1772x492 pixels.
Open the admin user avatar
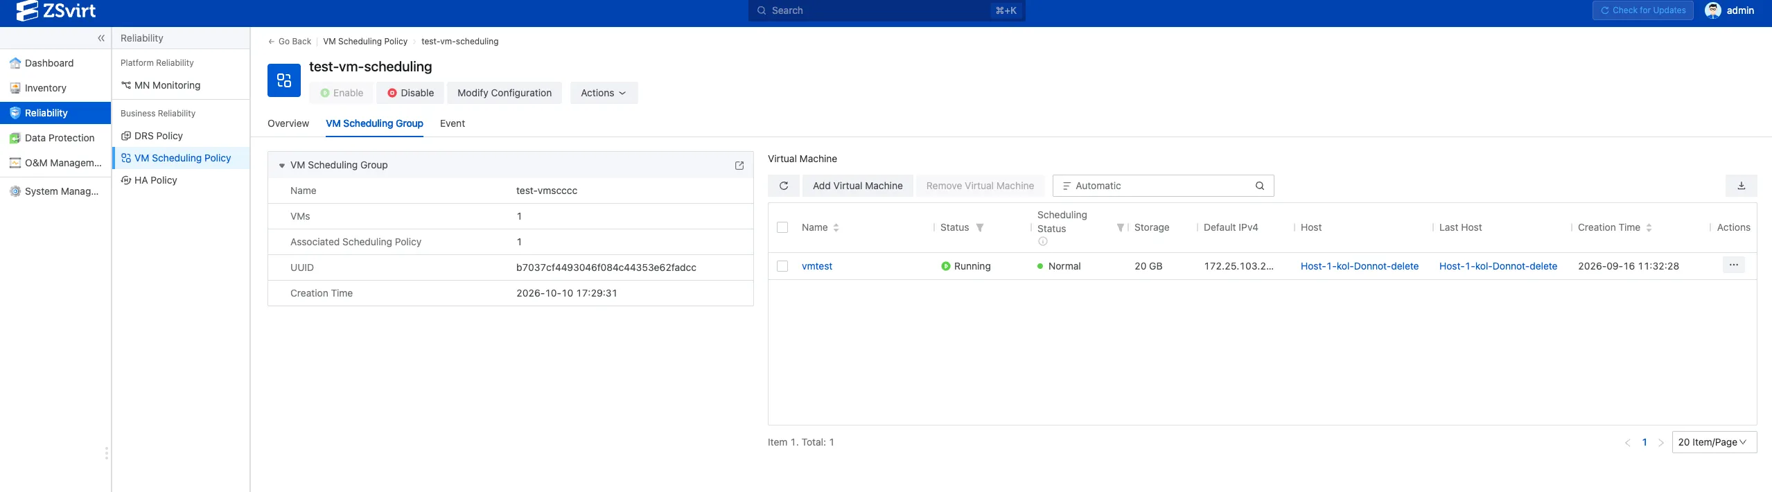click(1712, 10)
